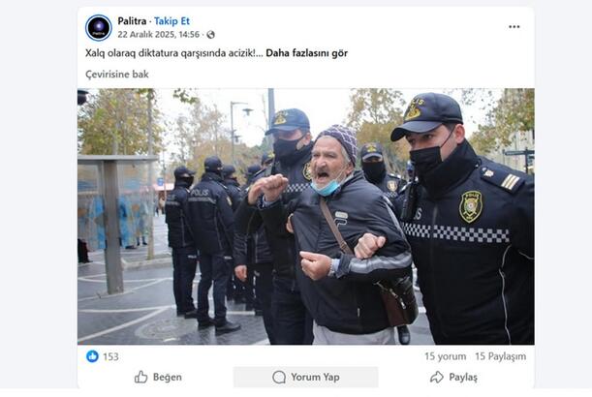Open the Palitra page profile picture

click(x=99, y=27)
